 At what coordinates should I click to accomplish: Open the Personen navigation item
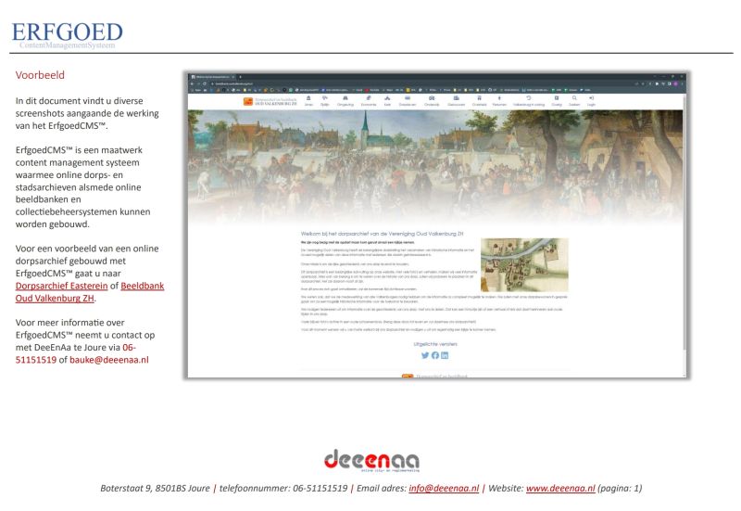[499, 101]
